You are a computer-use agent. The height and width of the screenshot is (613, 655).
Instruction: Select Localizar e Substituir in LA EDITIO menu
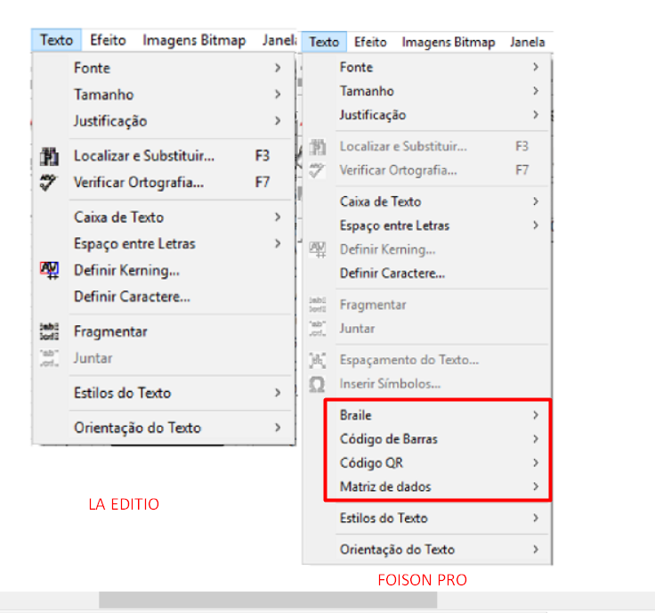164,156
